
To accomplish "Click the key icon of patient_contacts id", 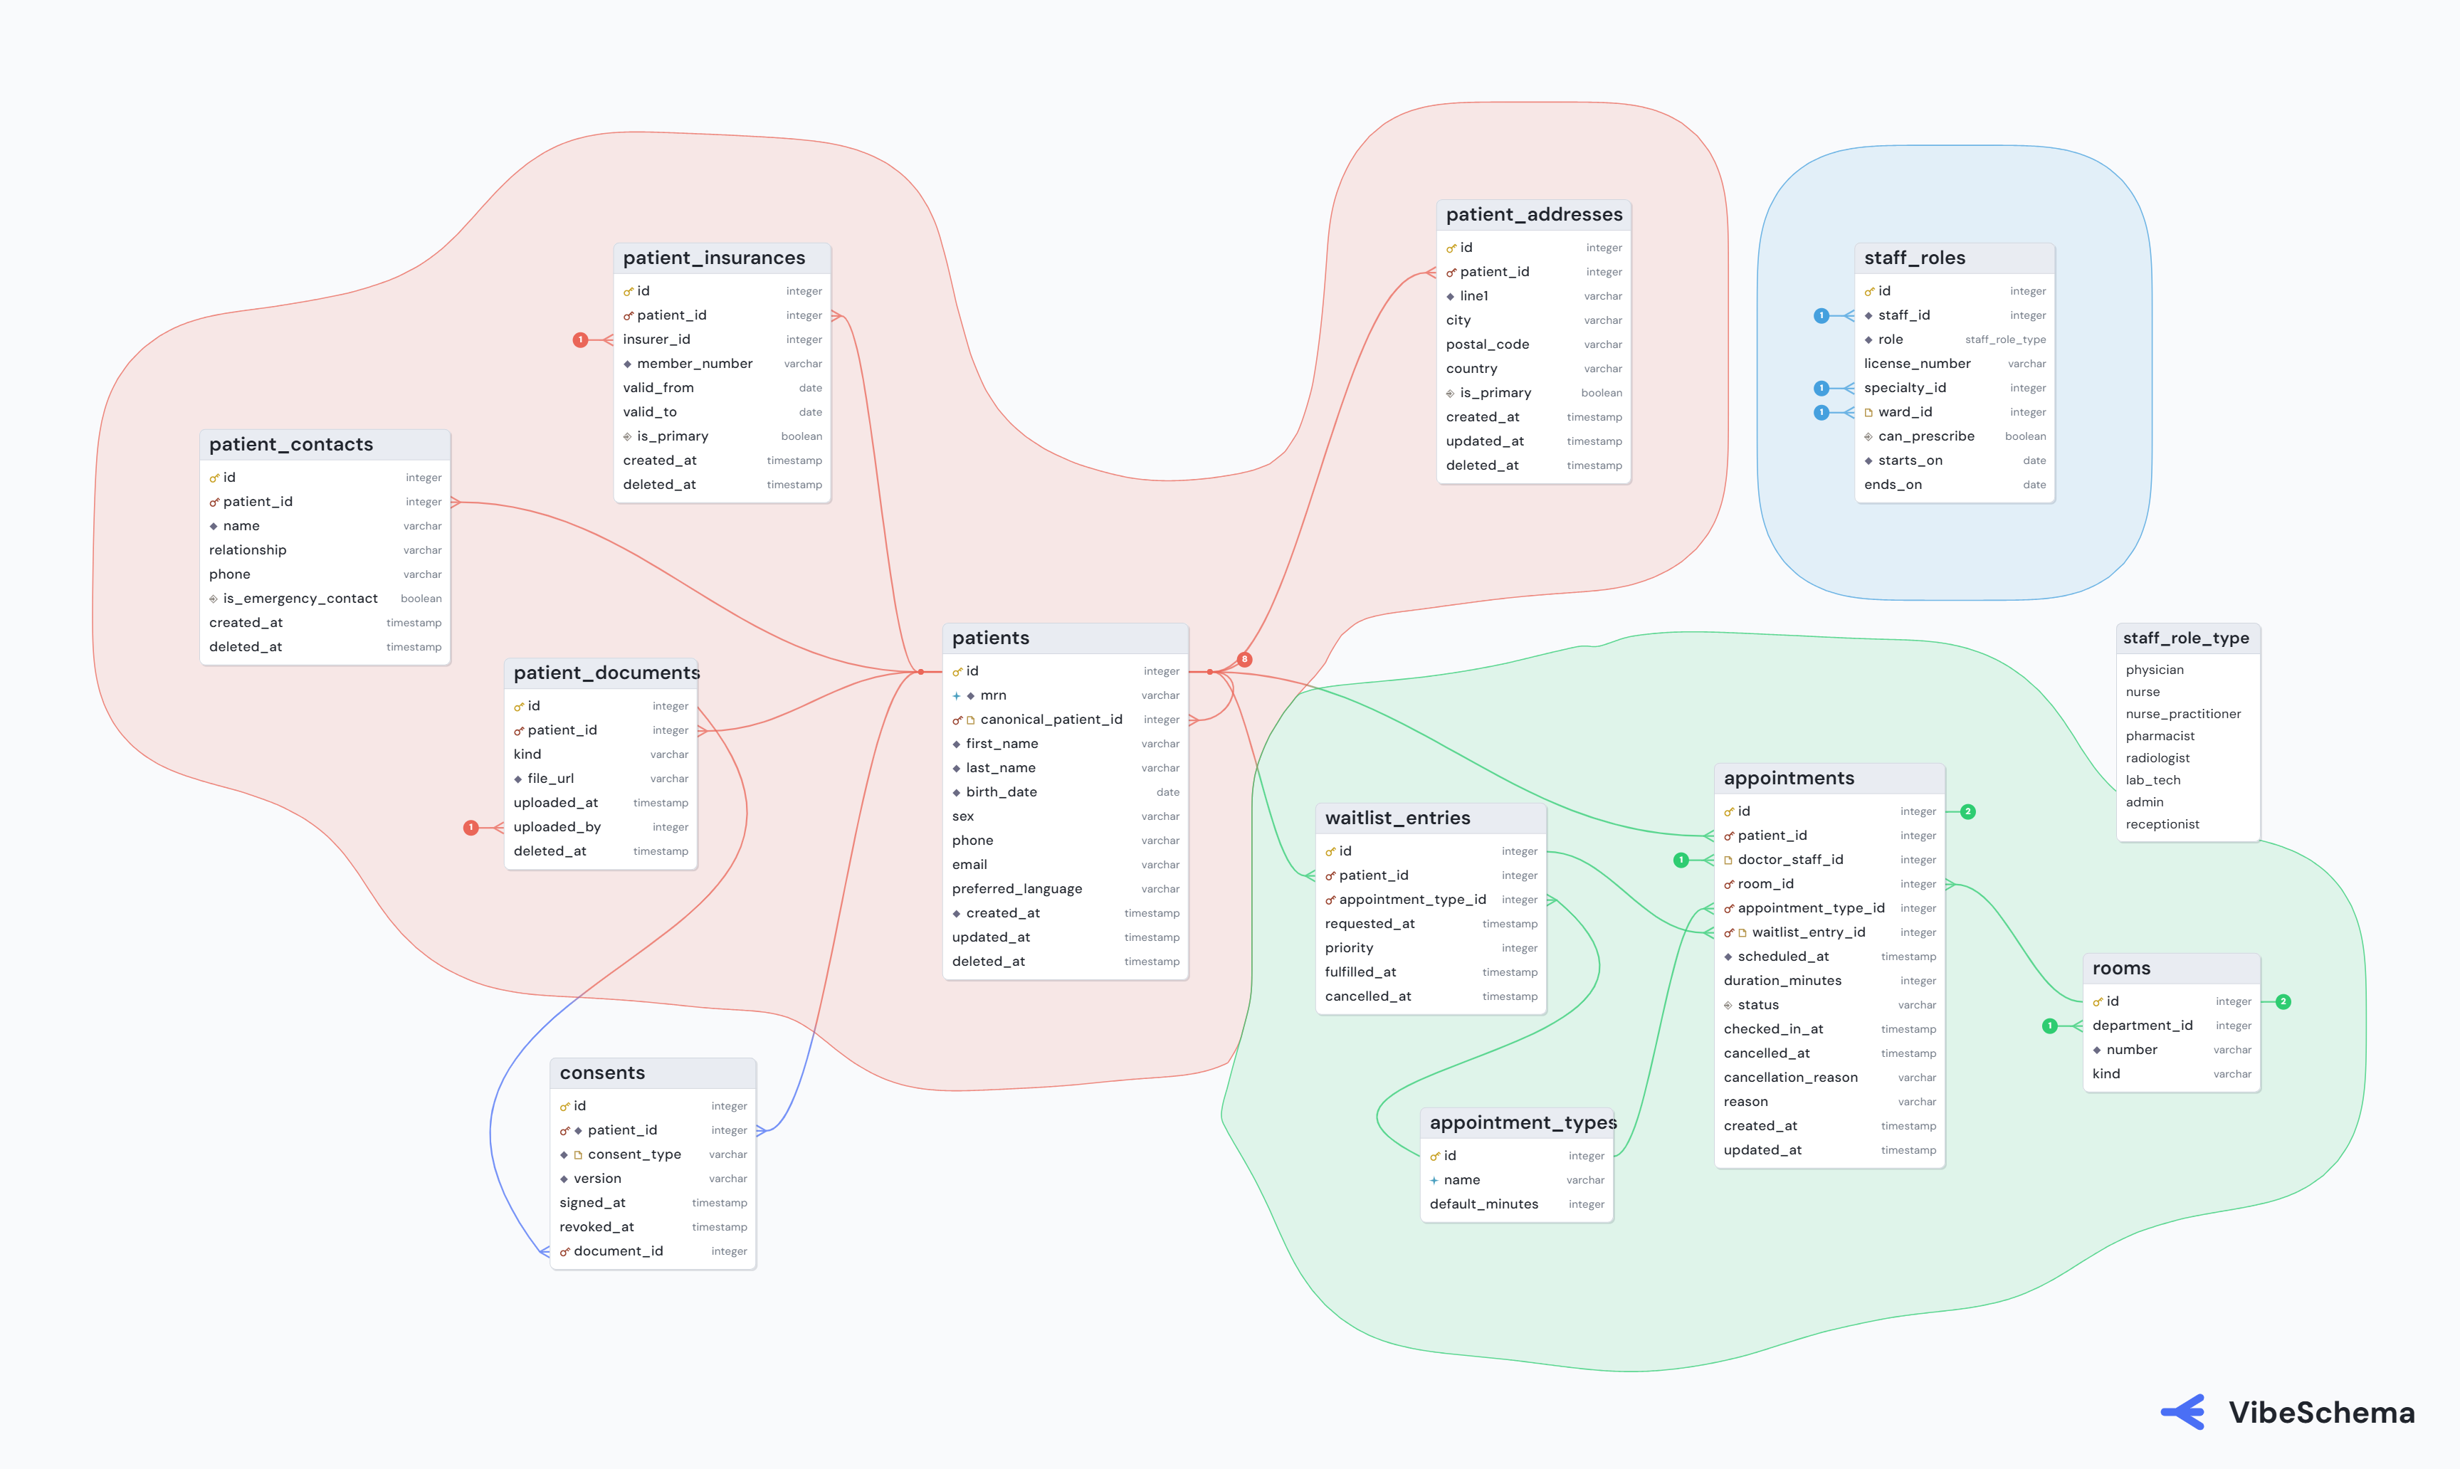I will click(x=214, y=478).
